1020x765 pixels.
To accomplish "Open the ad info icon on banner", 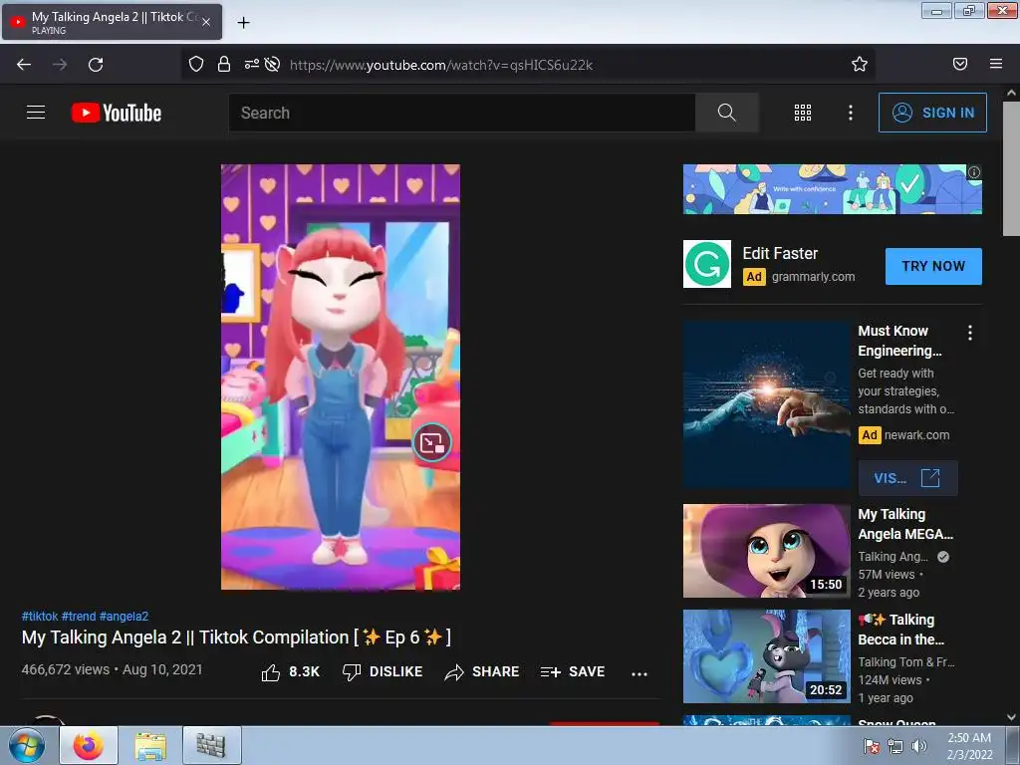I will [x=974, y=172].
